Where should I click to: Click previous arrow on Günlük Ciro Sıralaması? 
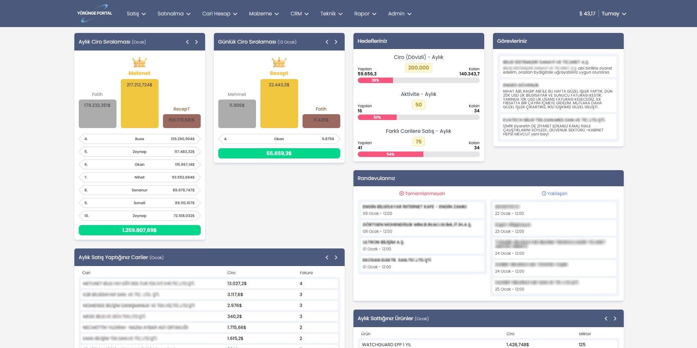pos(327,42)
